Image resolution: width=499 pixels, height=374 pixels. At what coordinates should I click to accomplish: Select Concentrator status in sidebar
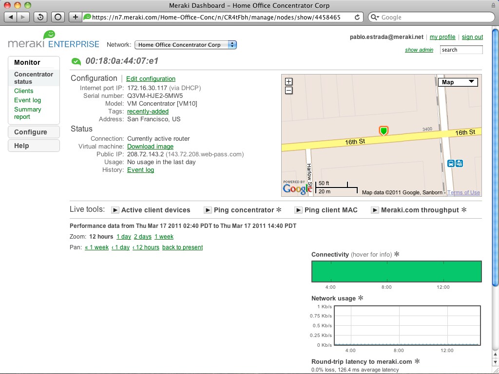34,78
